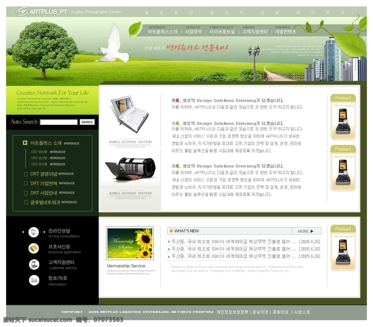Click the 온라인상담 on-line consultation text
The height and width of the screenshot is (327, 373).
point(64,233)
